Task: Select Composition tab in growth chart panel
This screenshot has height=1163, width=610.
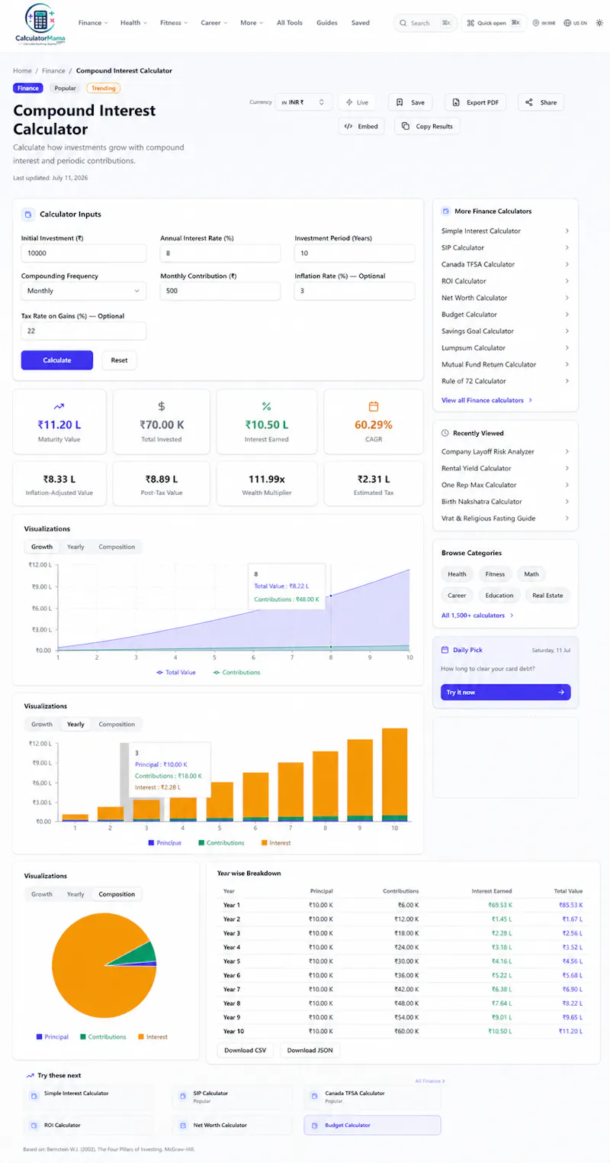Action: [x=117, y=547]
